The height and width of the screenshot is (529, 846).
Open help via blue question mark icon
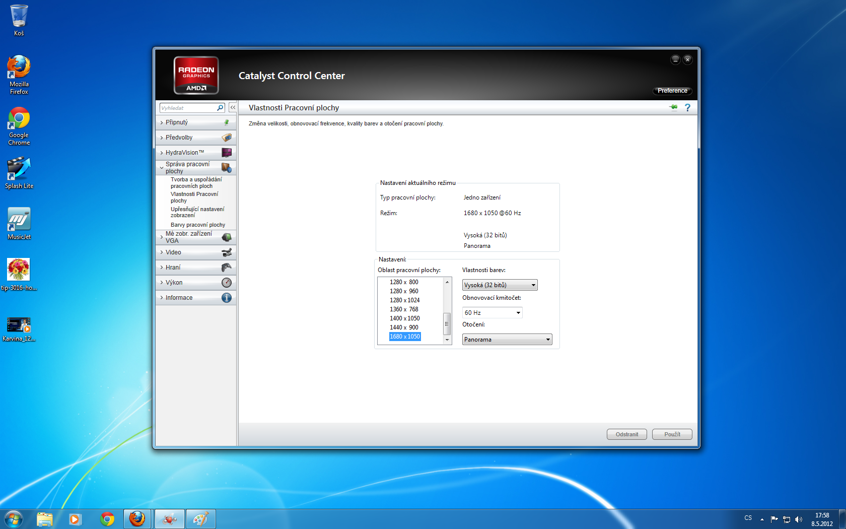pos(687,107)
